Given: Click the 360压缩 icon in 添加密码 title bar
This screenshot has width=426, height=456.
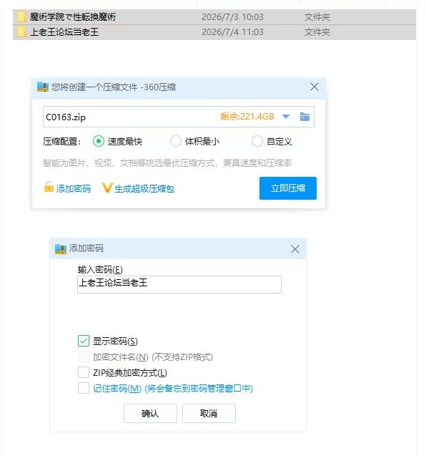Looking at the screenshot, I should [x=61, y=249].
